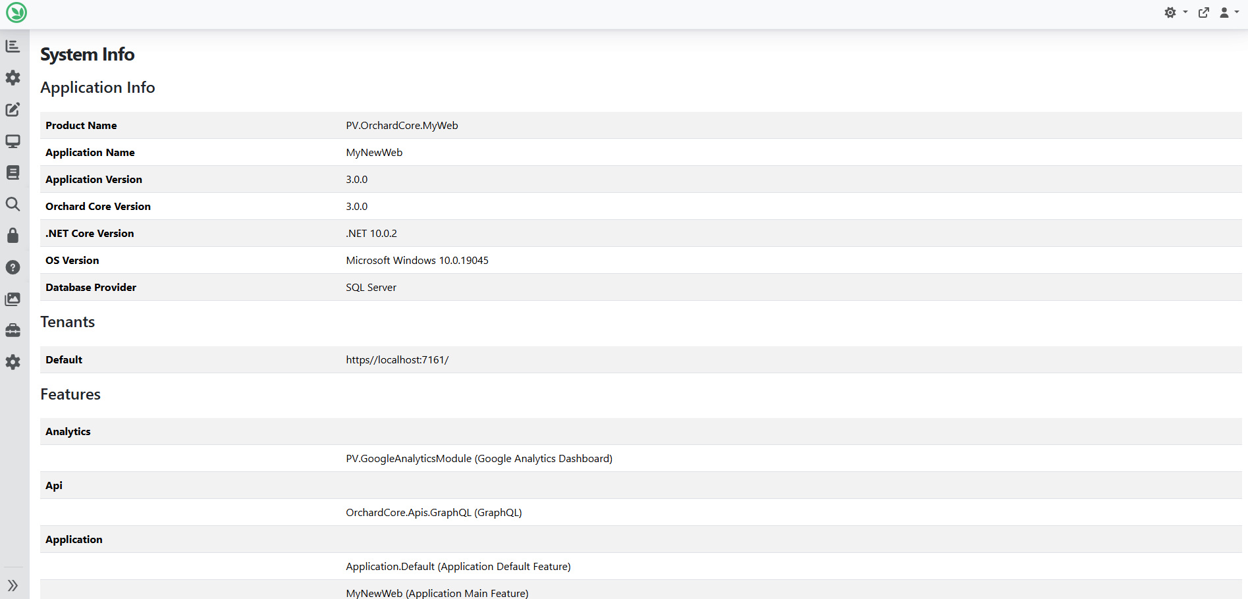Open the toolbox tools icon
Viewport: 1248px width, 599px height.
click(13, 330)
